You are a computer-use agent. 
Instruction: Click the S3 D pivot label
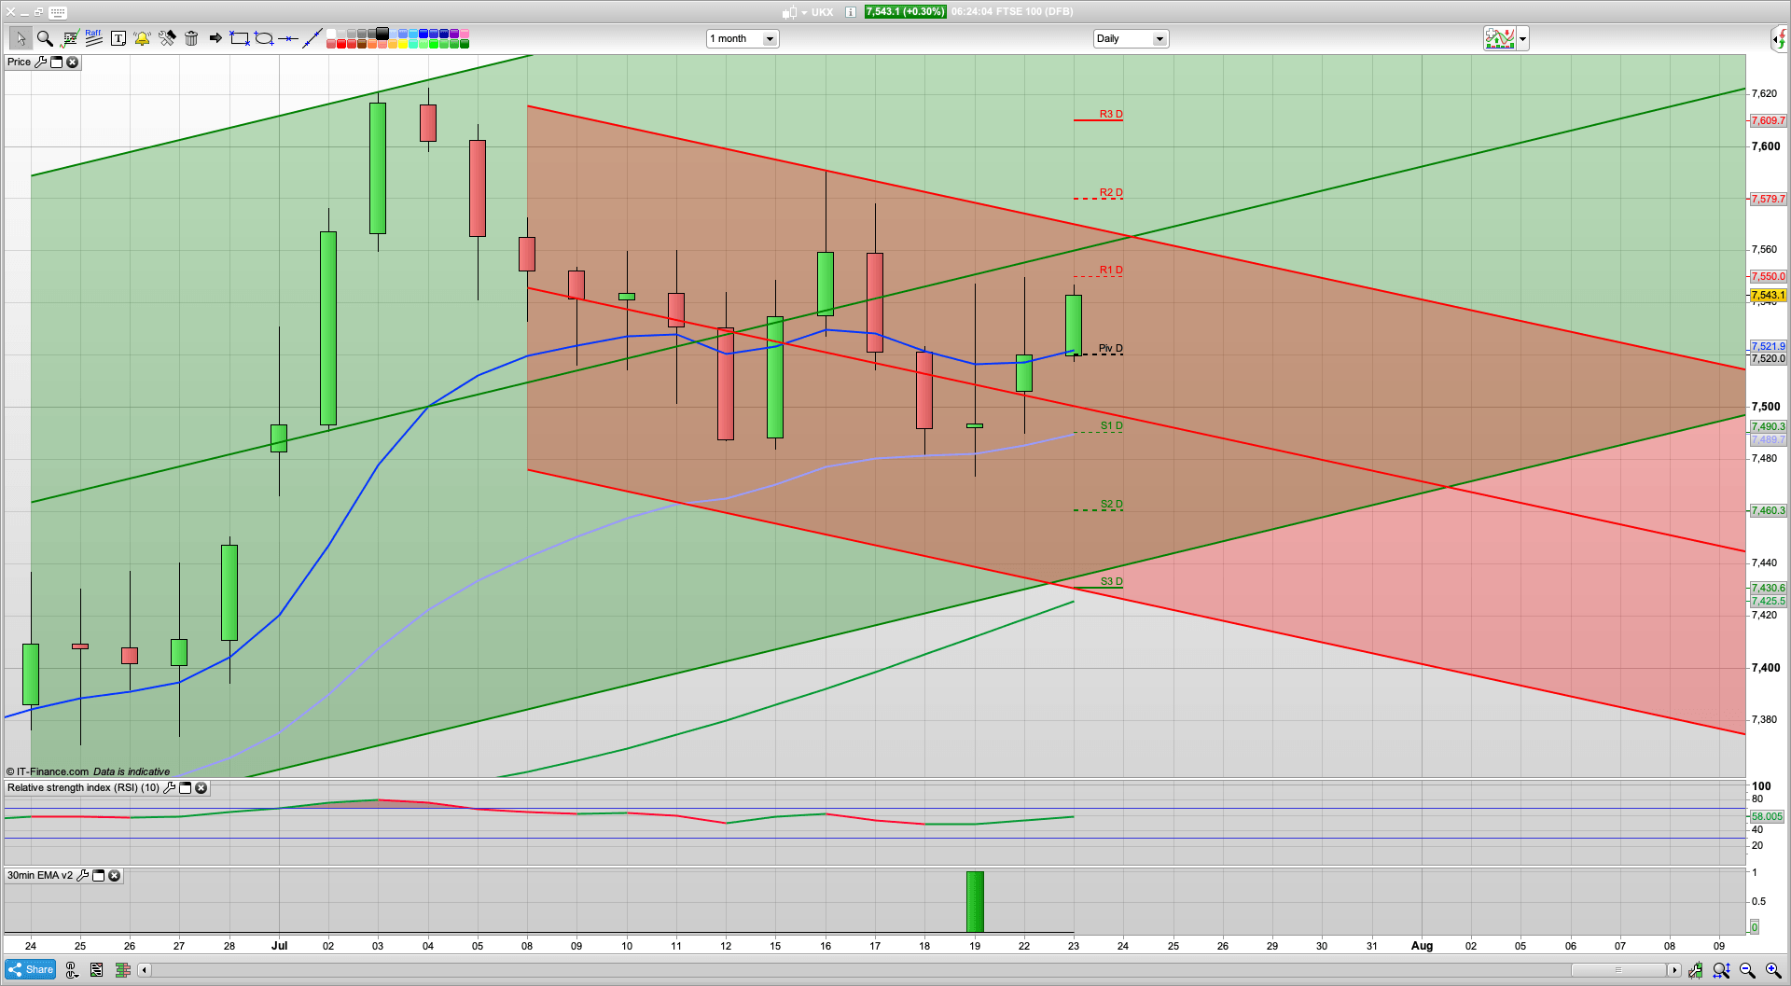1111,581
